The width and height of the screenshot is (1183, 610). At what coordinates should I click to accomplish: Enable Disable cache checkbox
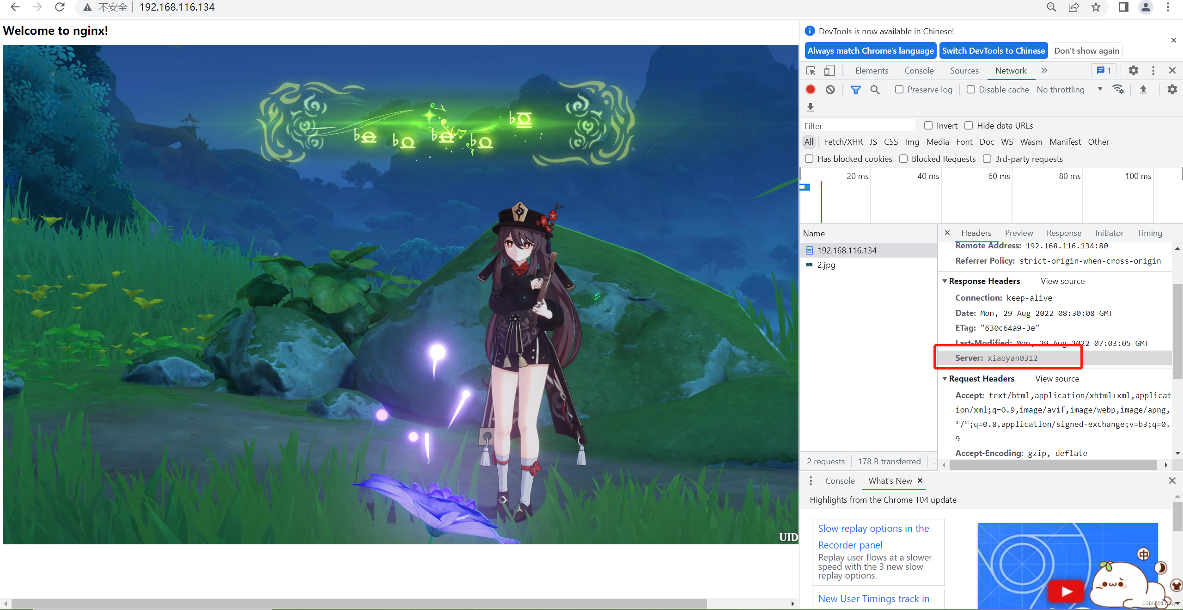pyautogui.click(x=971, y=89)
